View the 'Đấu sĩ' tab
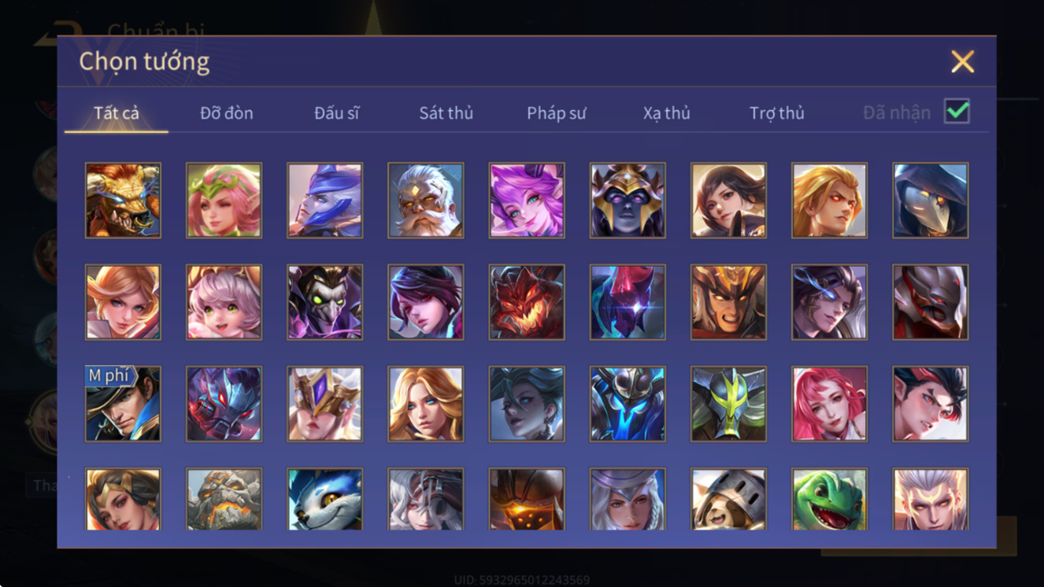This screenshot has width=1044, height=587. (x=337, y=113)
